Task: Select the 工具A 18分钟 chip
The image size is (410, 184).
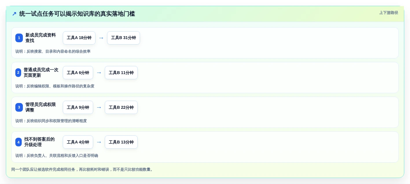Action: (x=79, y=38)
